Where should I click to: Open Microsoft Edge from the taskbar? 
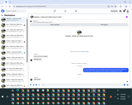coord(18,90)
